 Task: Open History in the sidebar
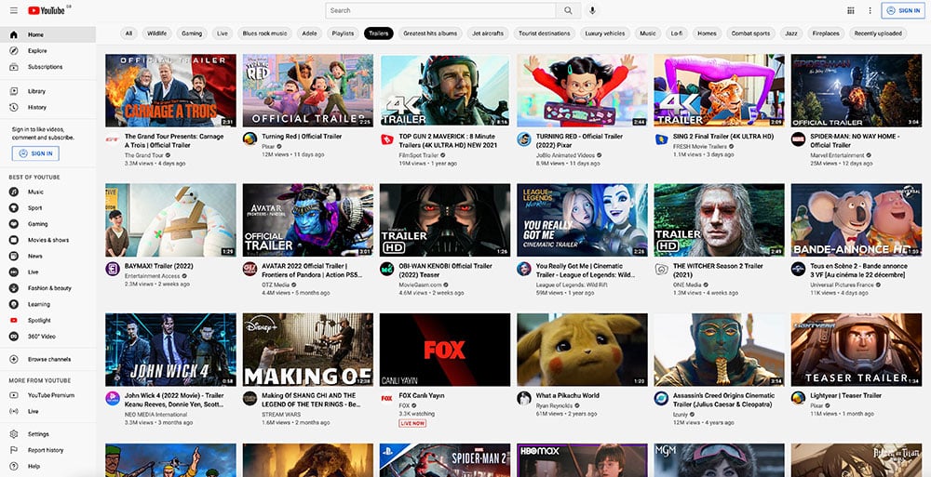coord(47,107)
